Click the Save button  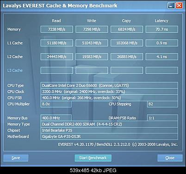(16, 158)
